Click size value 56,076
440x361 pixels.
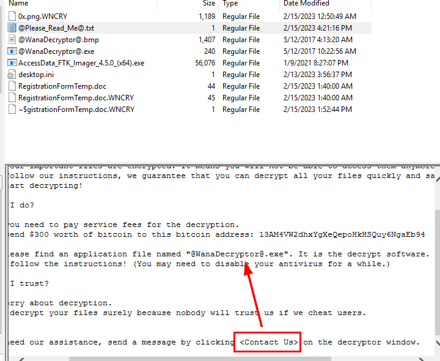205,62
